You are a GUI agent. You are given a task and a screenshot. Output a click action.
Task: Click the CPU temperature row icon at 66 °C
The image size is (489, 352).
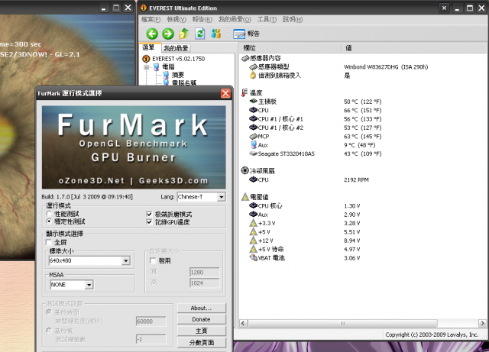tap(253, 110)
